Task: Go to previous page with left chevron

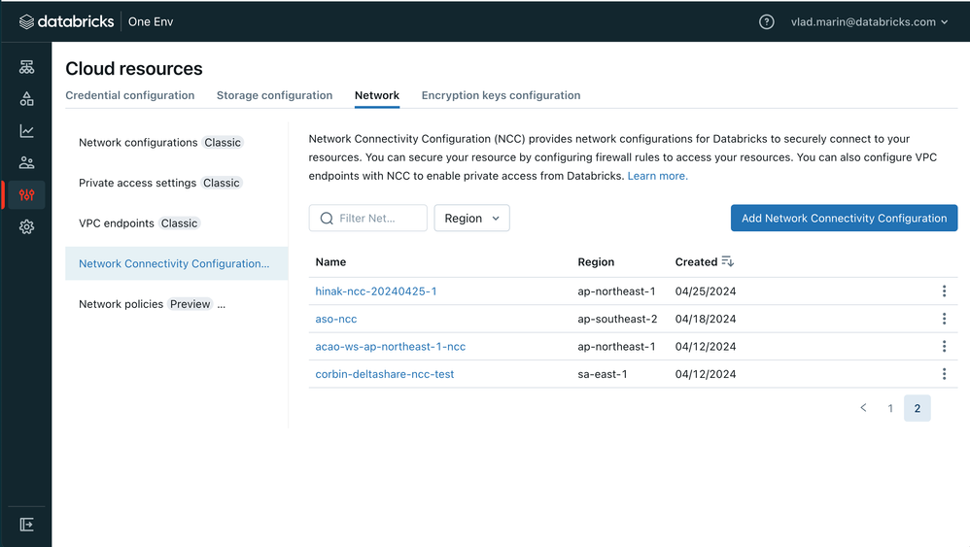Action: pyautogui.click(x=863, y=408)
